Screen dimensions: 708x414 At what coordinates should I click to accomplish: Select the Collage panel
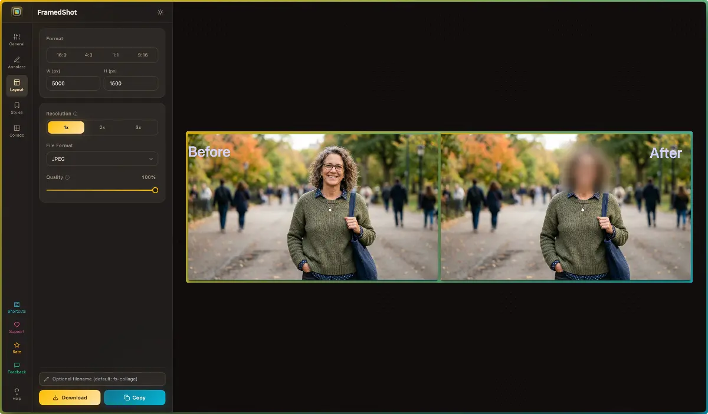click(16, 130)
